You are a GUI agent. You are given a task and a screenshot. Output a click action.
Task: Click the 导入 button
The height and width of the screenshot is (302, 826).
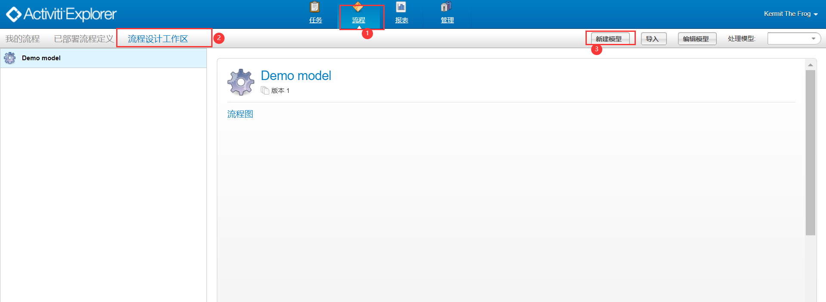click(653, 39)
